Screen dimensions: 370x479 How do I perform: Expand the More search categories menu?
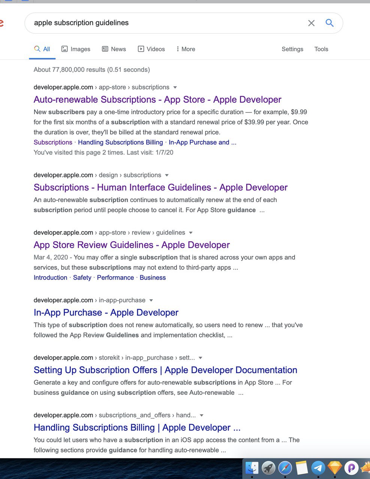[186, 49]
